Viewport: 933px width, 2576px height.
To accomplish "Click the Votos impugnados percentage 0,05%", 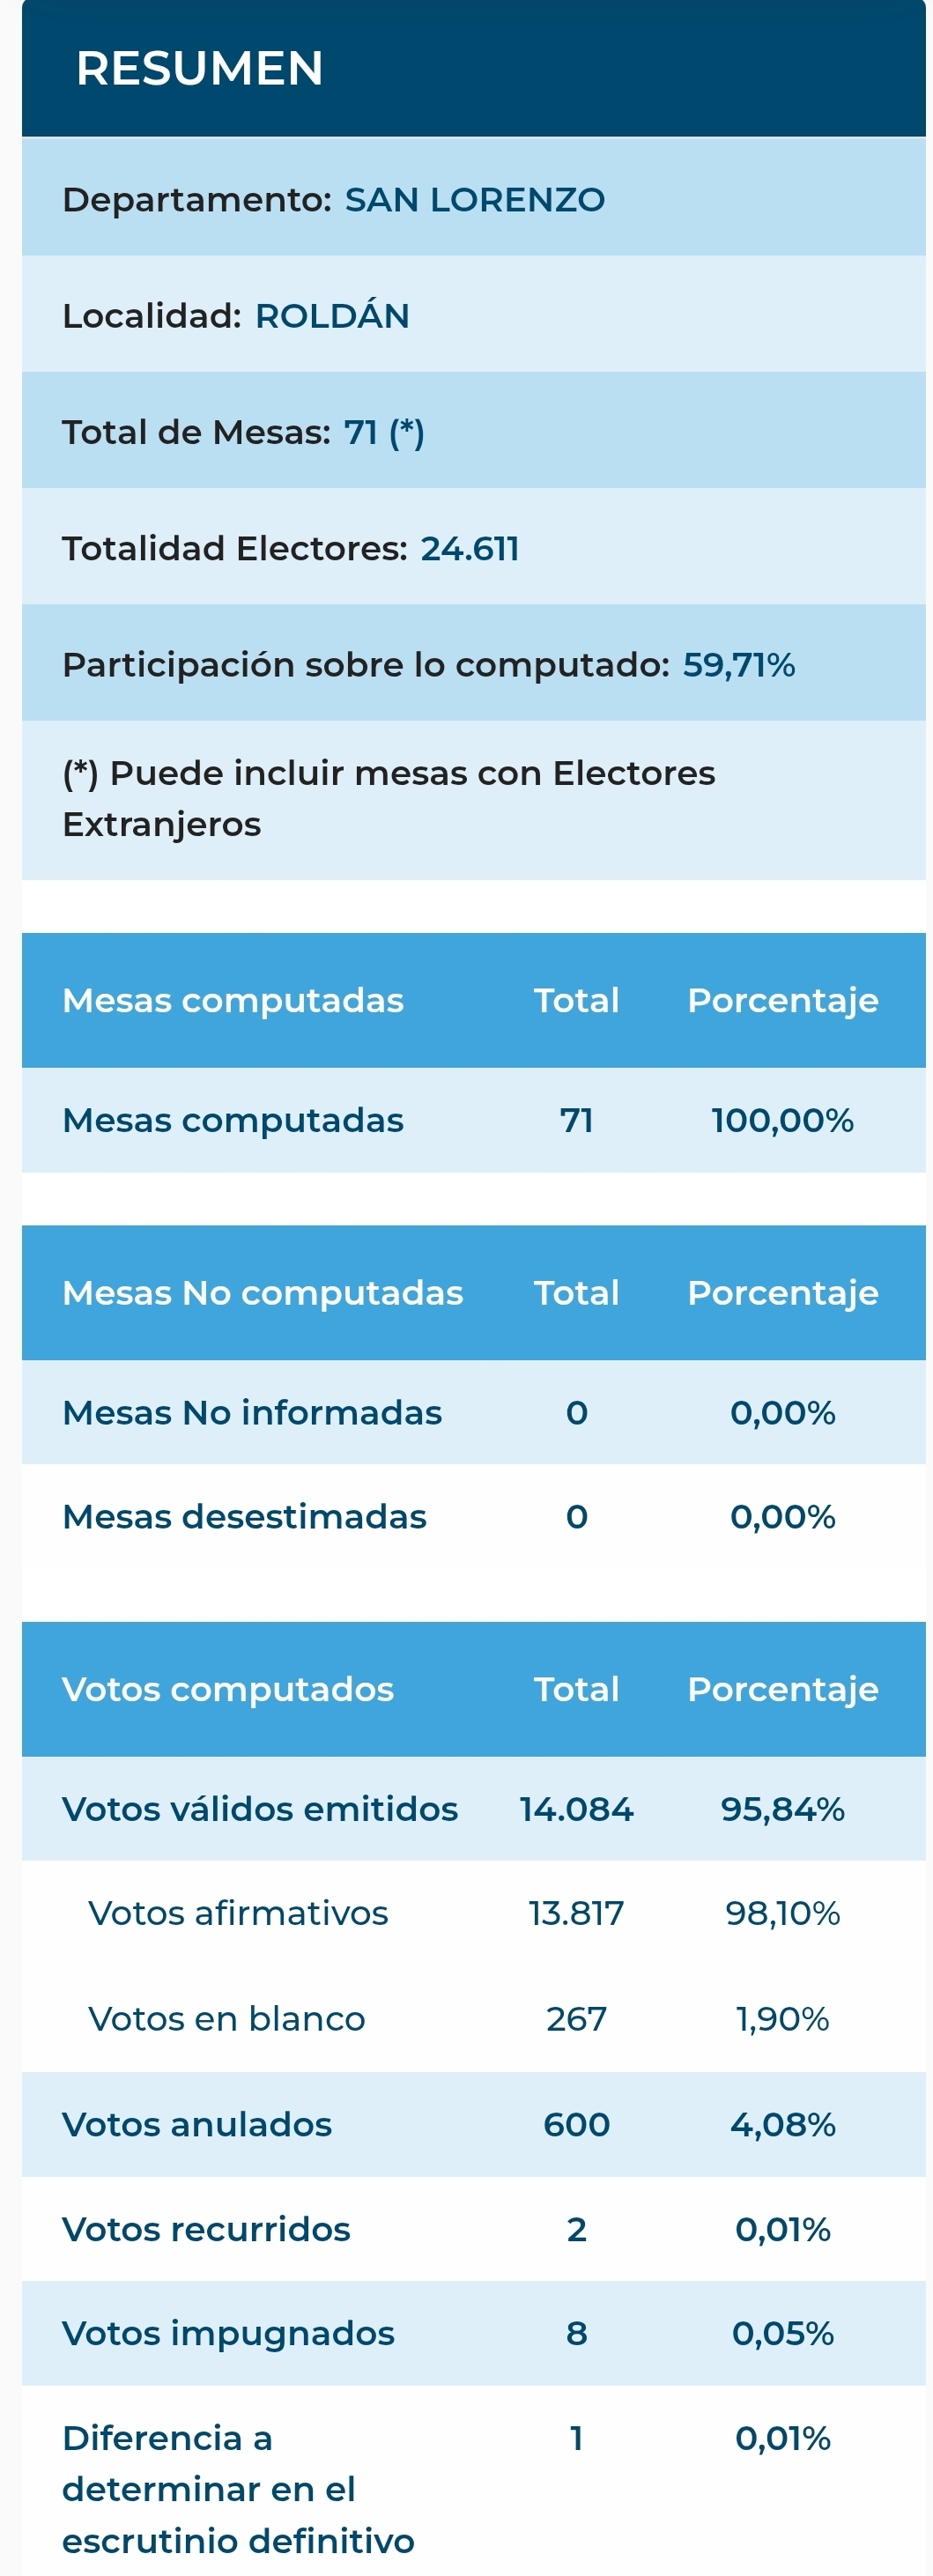I will (782, 2332).
